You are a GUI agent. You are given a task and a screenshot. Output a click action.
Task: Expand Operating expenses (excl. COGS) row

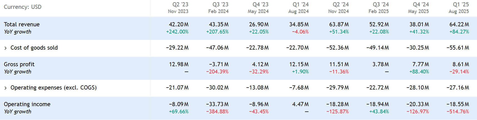[6, 88]
